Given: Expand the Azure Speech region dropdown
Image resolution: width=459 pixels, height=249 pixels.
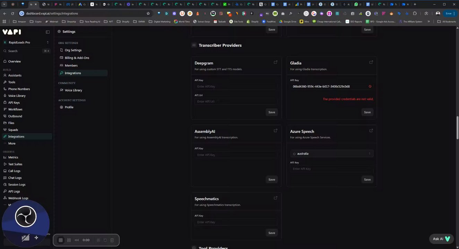Looking at the screenshot, I should [x=331, y=154].
